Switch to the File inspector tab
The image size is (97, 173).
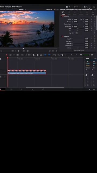tap(93, 13)
